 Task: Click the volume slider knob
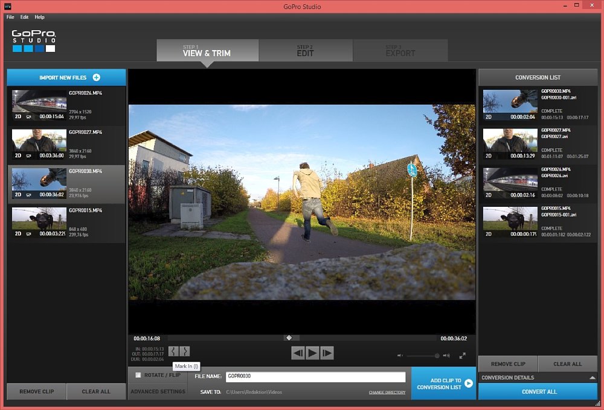(437, 356)
